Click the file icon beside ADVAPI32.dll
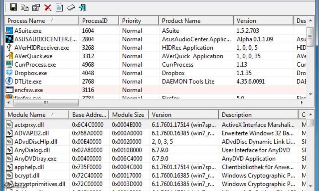This screenshot has height=191, width=319. pos(10,133)
